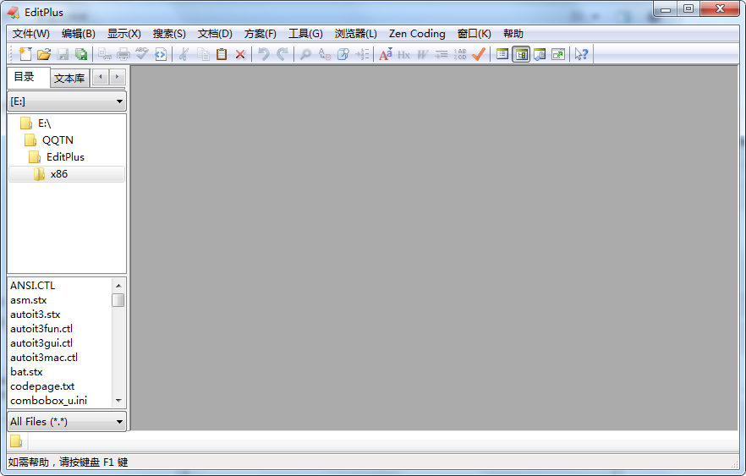Click the Open file folder icon
The width and height of the screenshot is (746, 476).
click(44, 54)
